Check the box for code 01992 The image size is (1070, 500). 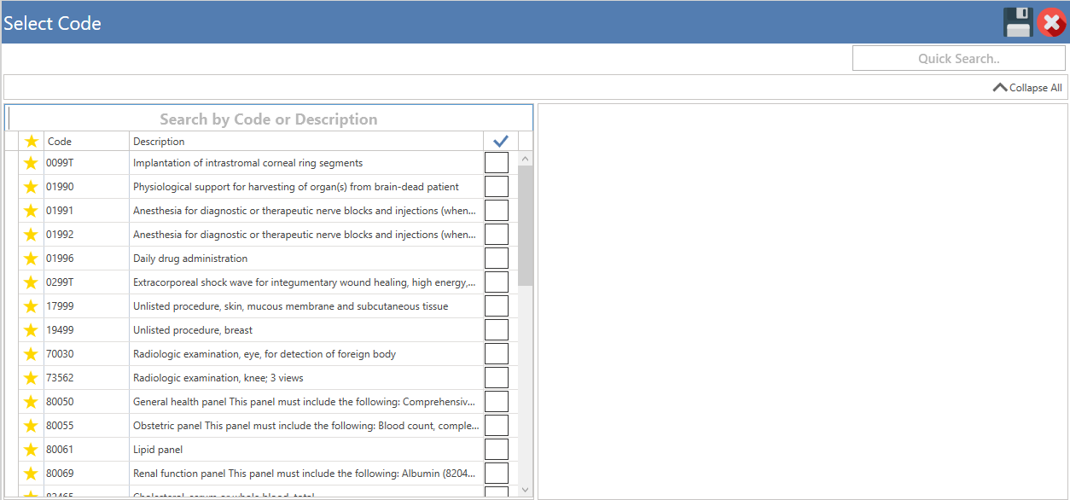[497, 235]
